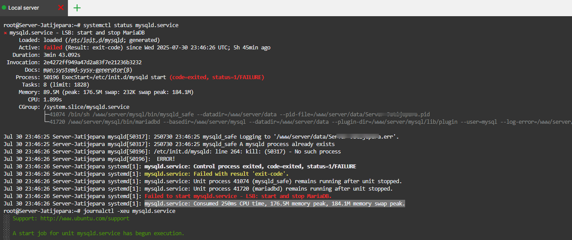Click the "A start job for unit" line
The height and width of the screenshot is (240, 572).
[x=98, y=233]
